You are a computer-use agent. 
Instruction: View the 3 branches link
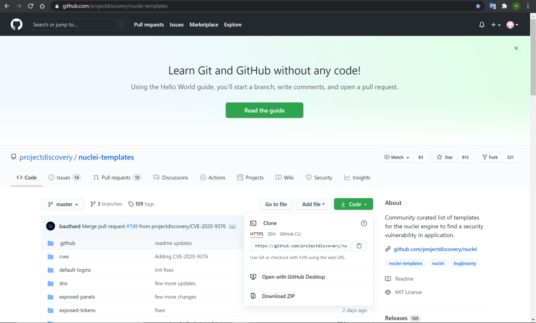point(106,204)
